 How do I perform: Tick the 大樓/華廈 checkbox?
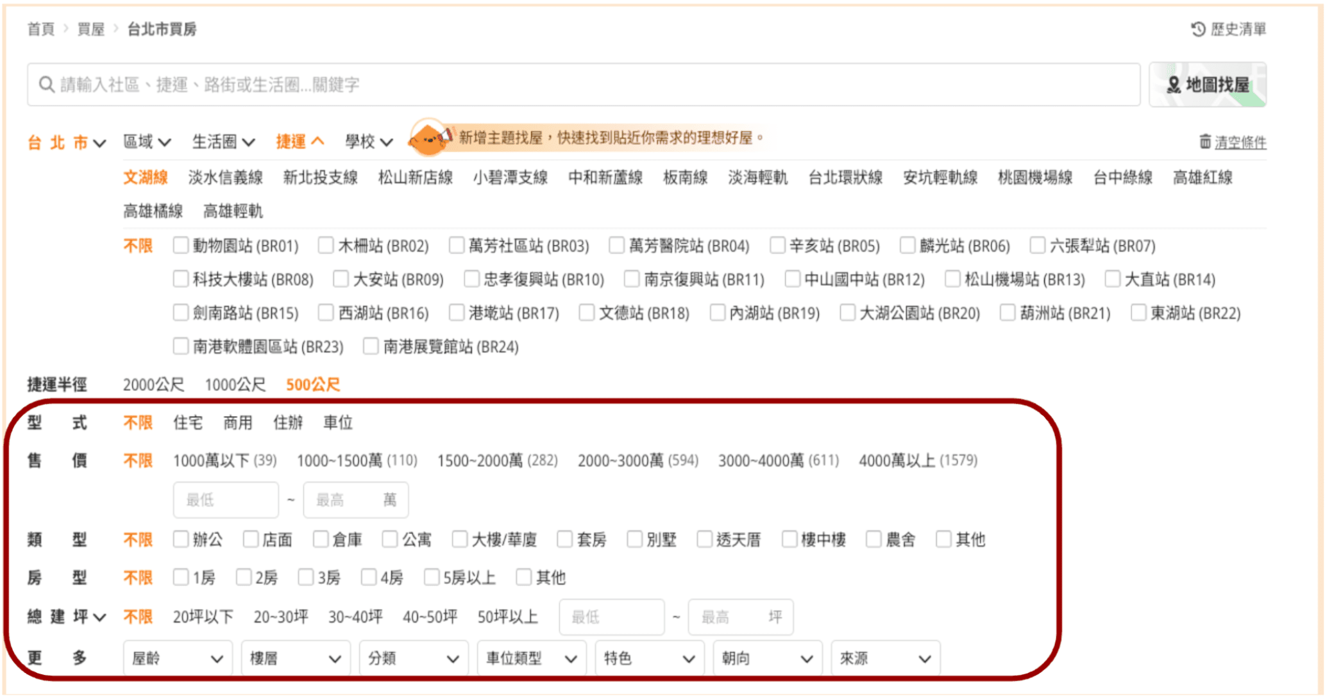(x=459, y=540)
